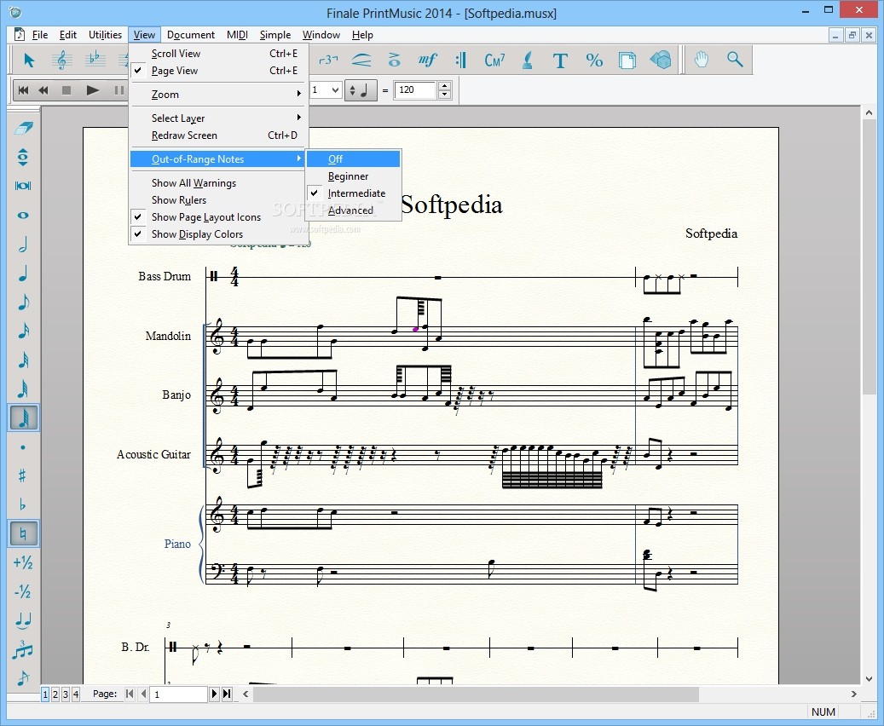Increase tempo with up stepper
The width and height of the screenshot is (884, 726).
tap(445, 86)
